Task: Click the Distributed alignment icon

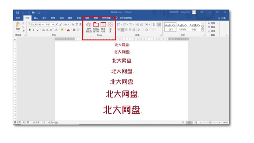Action: coord(134,30)
